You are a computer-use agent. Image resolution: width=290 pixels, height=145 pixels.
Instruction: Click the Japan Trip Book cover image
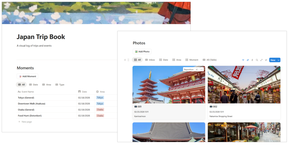point(96,13)
